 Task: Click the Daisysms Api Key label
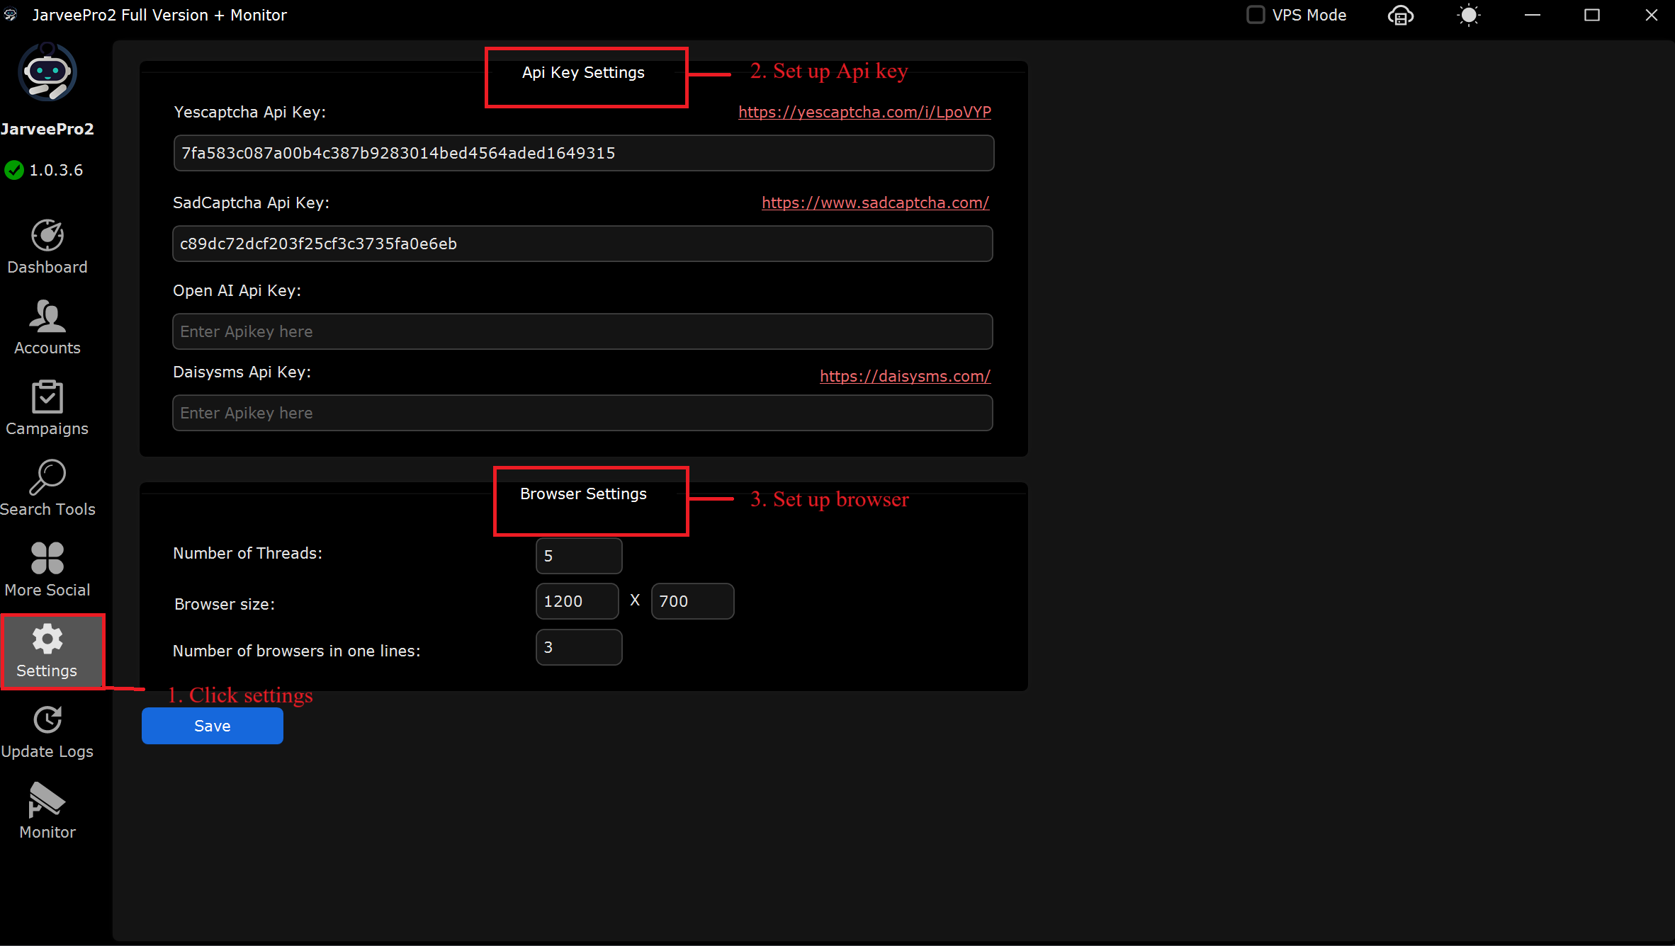(242, 372)
